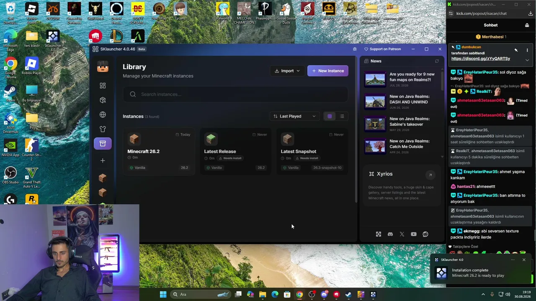Open the Latest Snapshot instance card
Screen dimensions: 536x301
(x=312, y=151)
